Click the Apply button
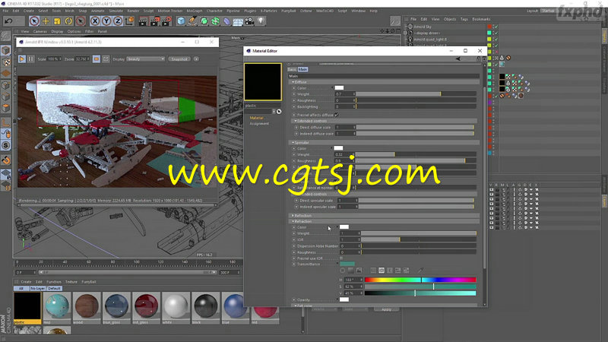This screenshot has height=342, width=608. 386,309
